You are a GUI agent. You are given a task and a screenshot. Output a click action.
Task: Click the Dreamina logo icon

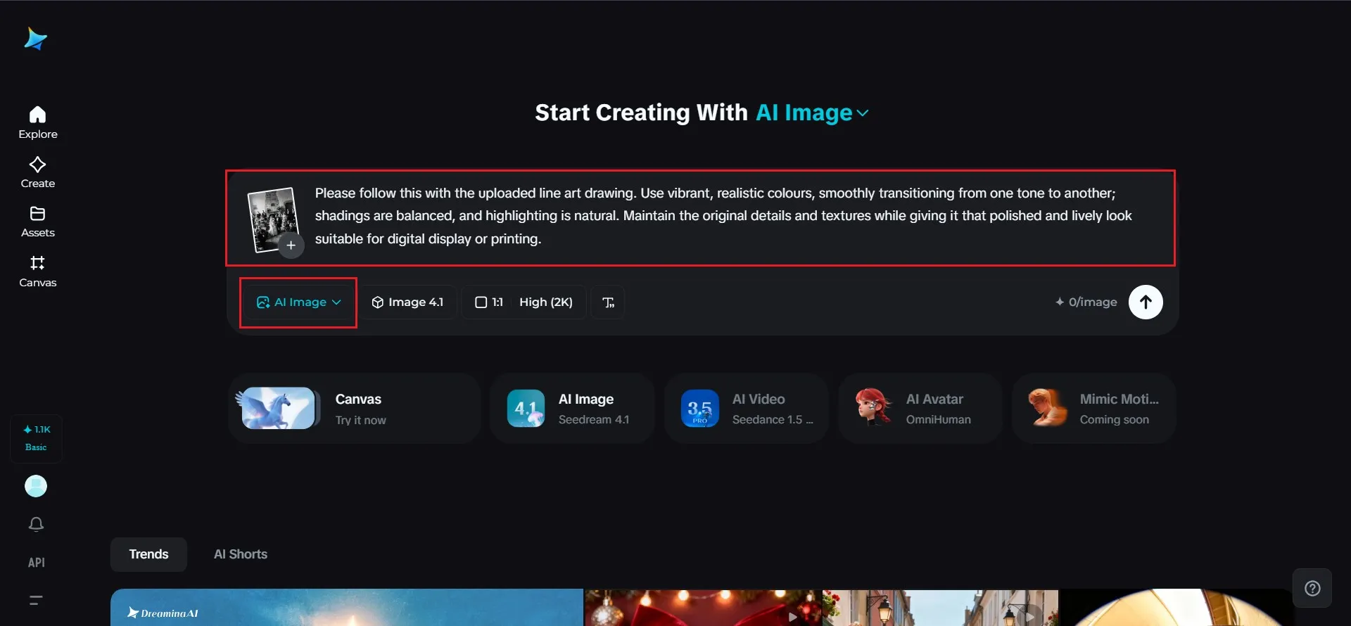tap(35, 39)
